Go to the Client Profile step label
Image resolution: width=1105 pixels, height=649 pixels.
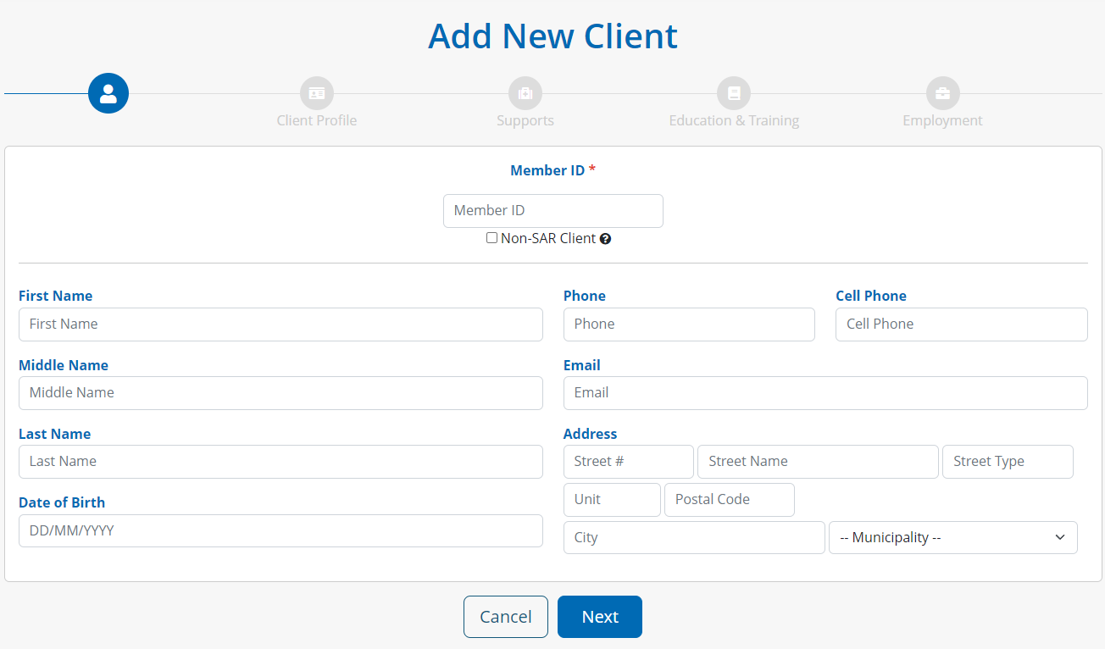317,120
